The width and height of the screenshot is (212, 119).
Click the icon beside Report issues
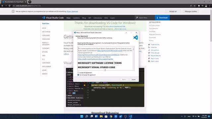coord(149,59)
